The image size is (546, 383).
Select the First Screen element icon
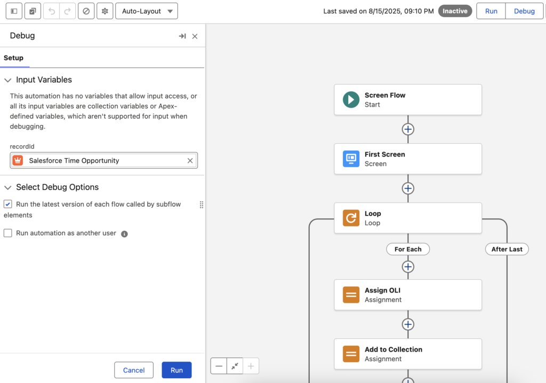[x=351, y=159]
